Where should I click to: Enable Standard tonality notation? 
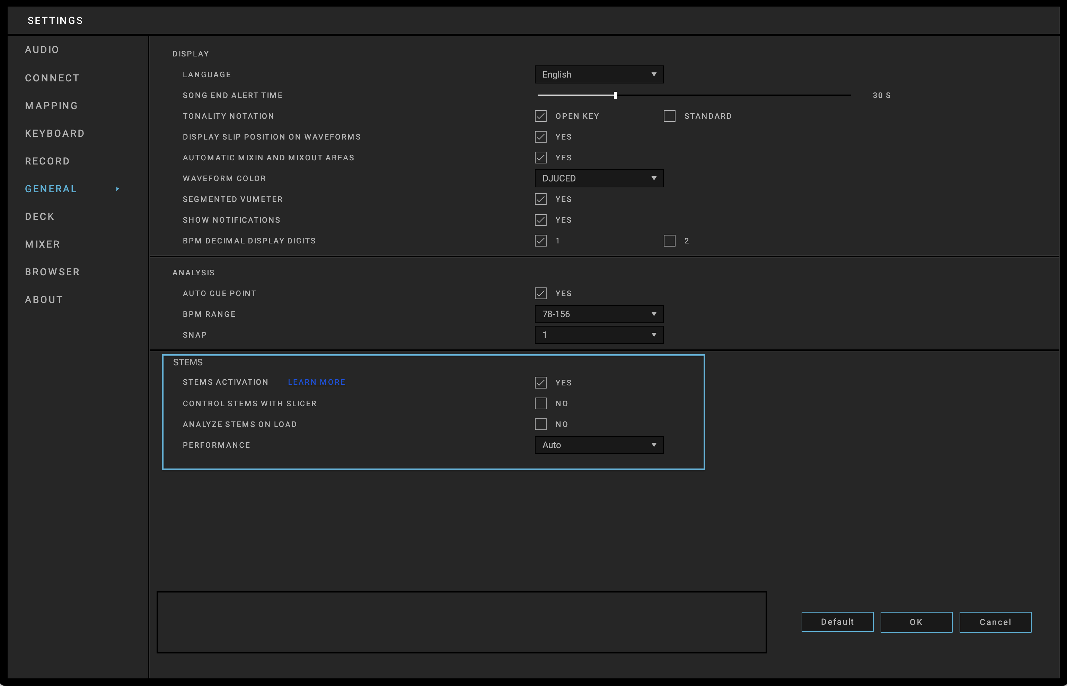click(670, 116)
